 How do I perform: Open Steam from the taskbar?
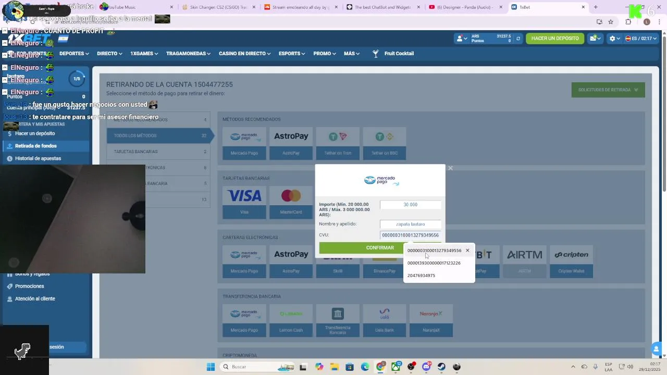tap(441, 367)
